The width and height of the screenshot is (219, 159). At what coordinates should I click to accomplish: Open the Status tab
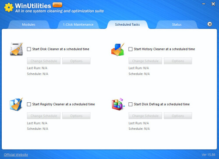tap(177, 24)
